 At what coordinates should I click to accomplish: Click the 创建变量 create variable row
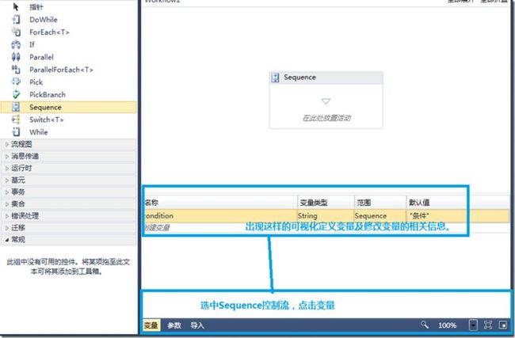pyautogui.click(x=157, y=227)
